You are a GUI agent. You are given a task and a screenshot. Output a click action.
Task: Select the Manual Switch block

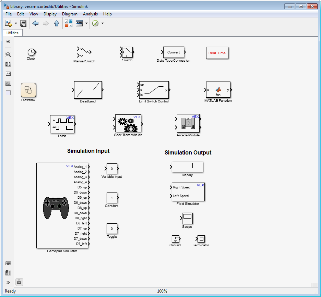tap(84, 52)
